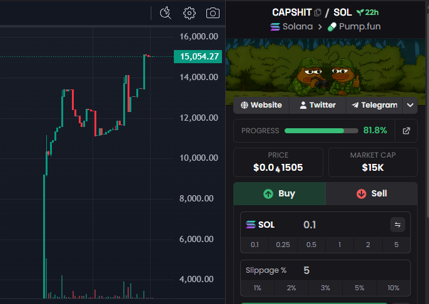
Task: Click the current price label 15,054.27
Action: point(198,57)
